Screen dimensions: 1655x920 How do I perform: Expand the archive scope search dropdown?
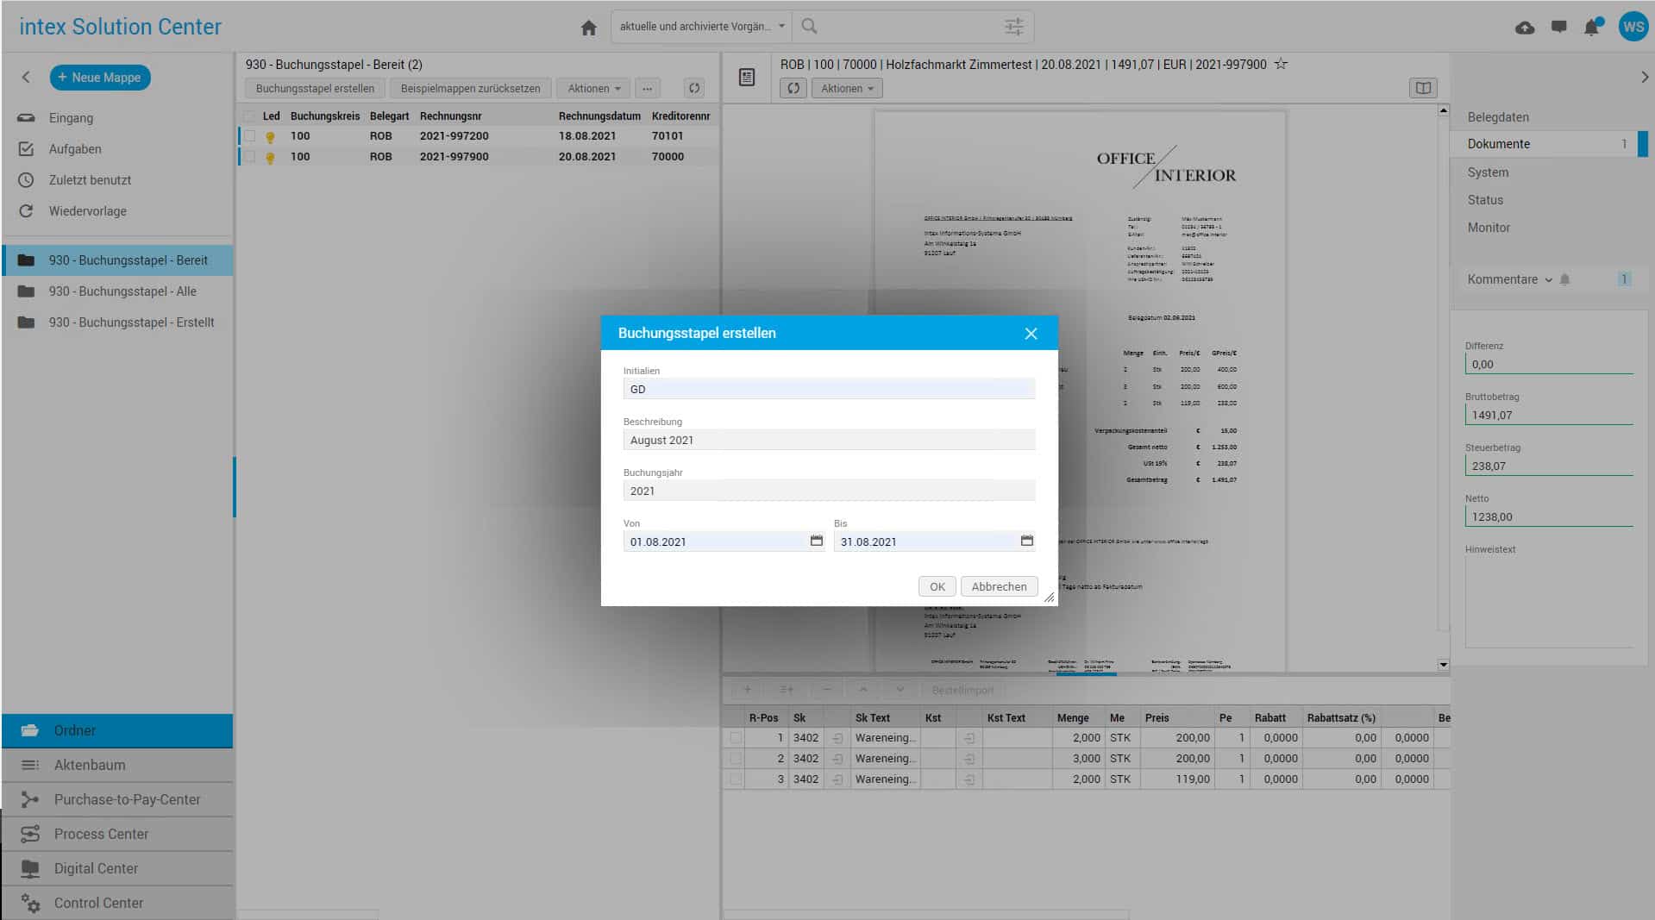(x=781, y=27)
